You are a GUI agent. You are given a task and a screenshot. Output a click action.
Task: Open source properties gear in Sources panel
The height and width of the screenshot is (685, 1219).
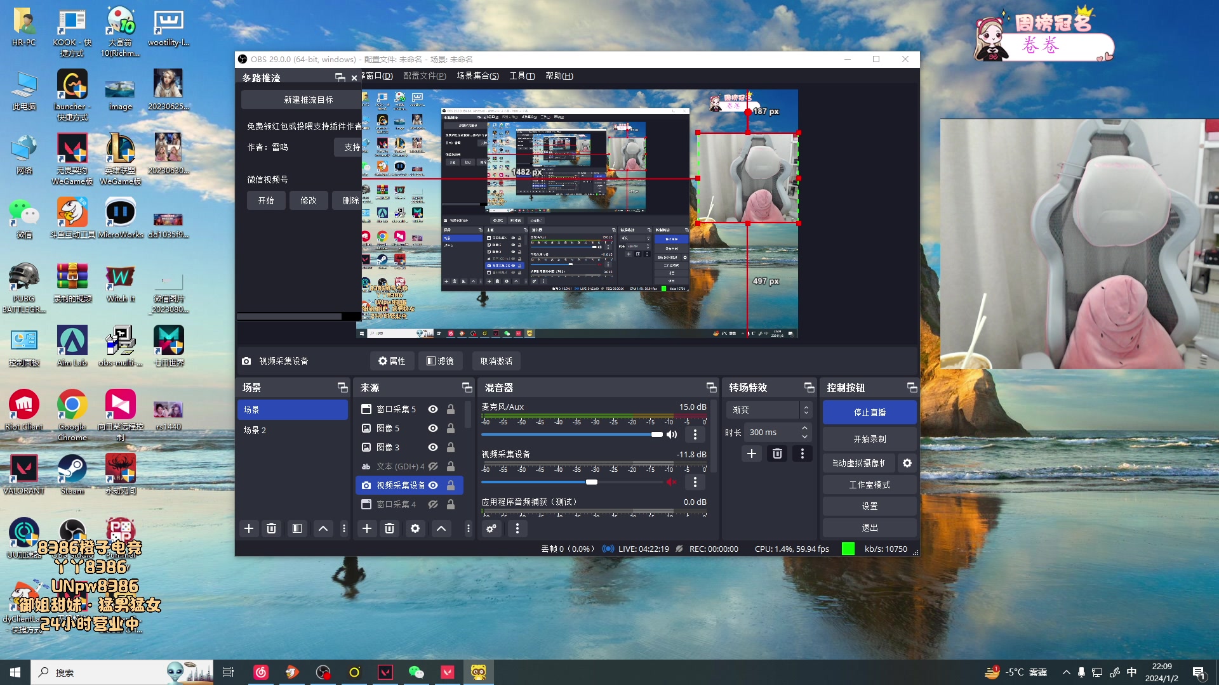click(415, 528)
